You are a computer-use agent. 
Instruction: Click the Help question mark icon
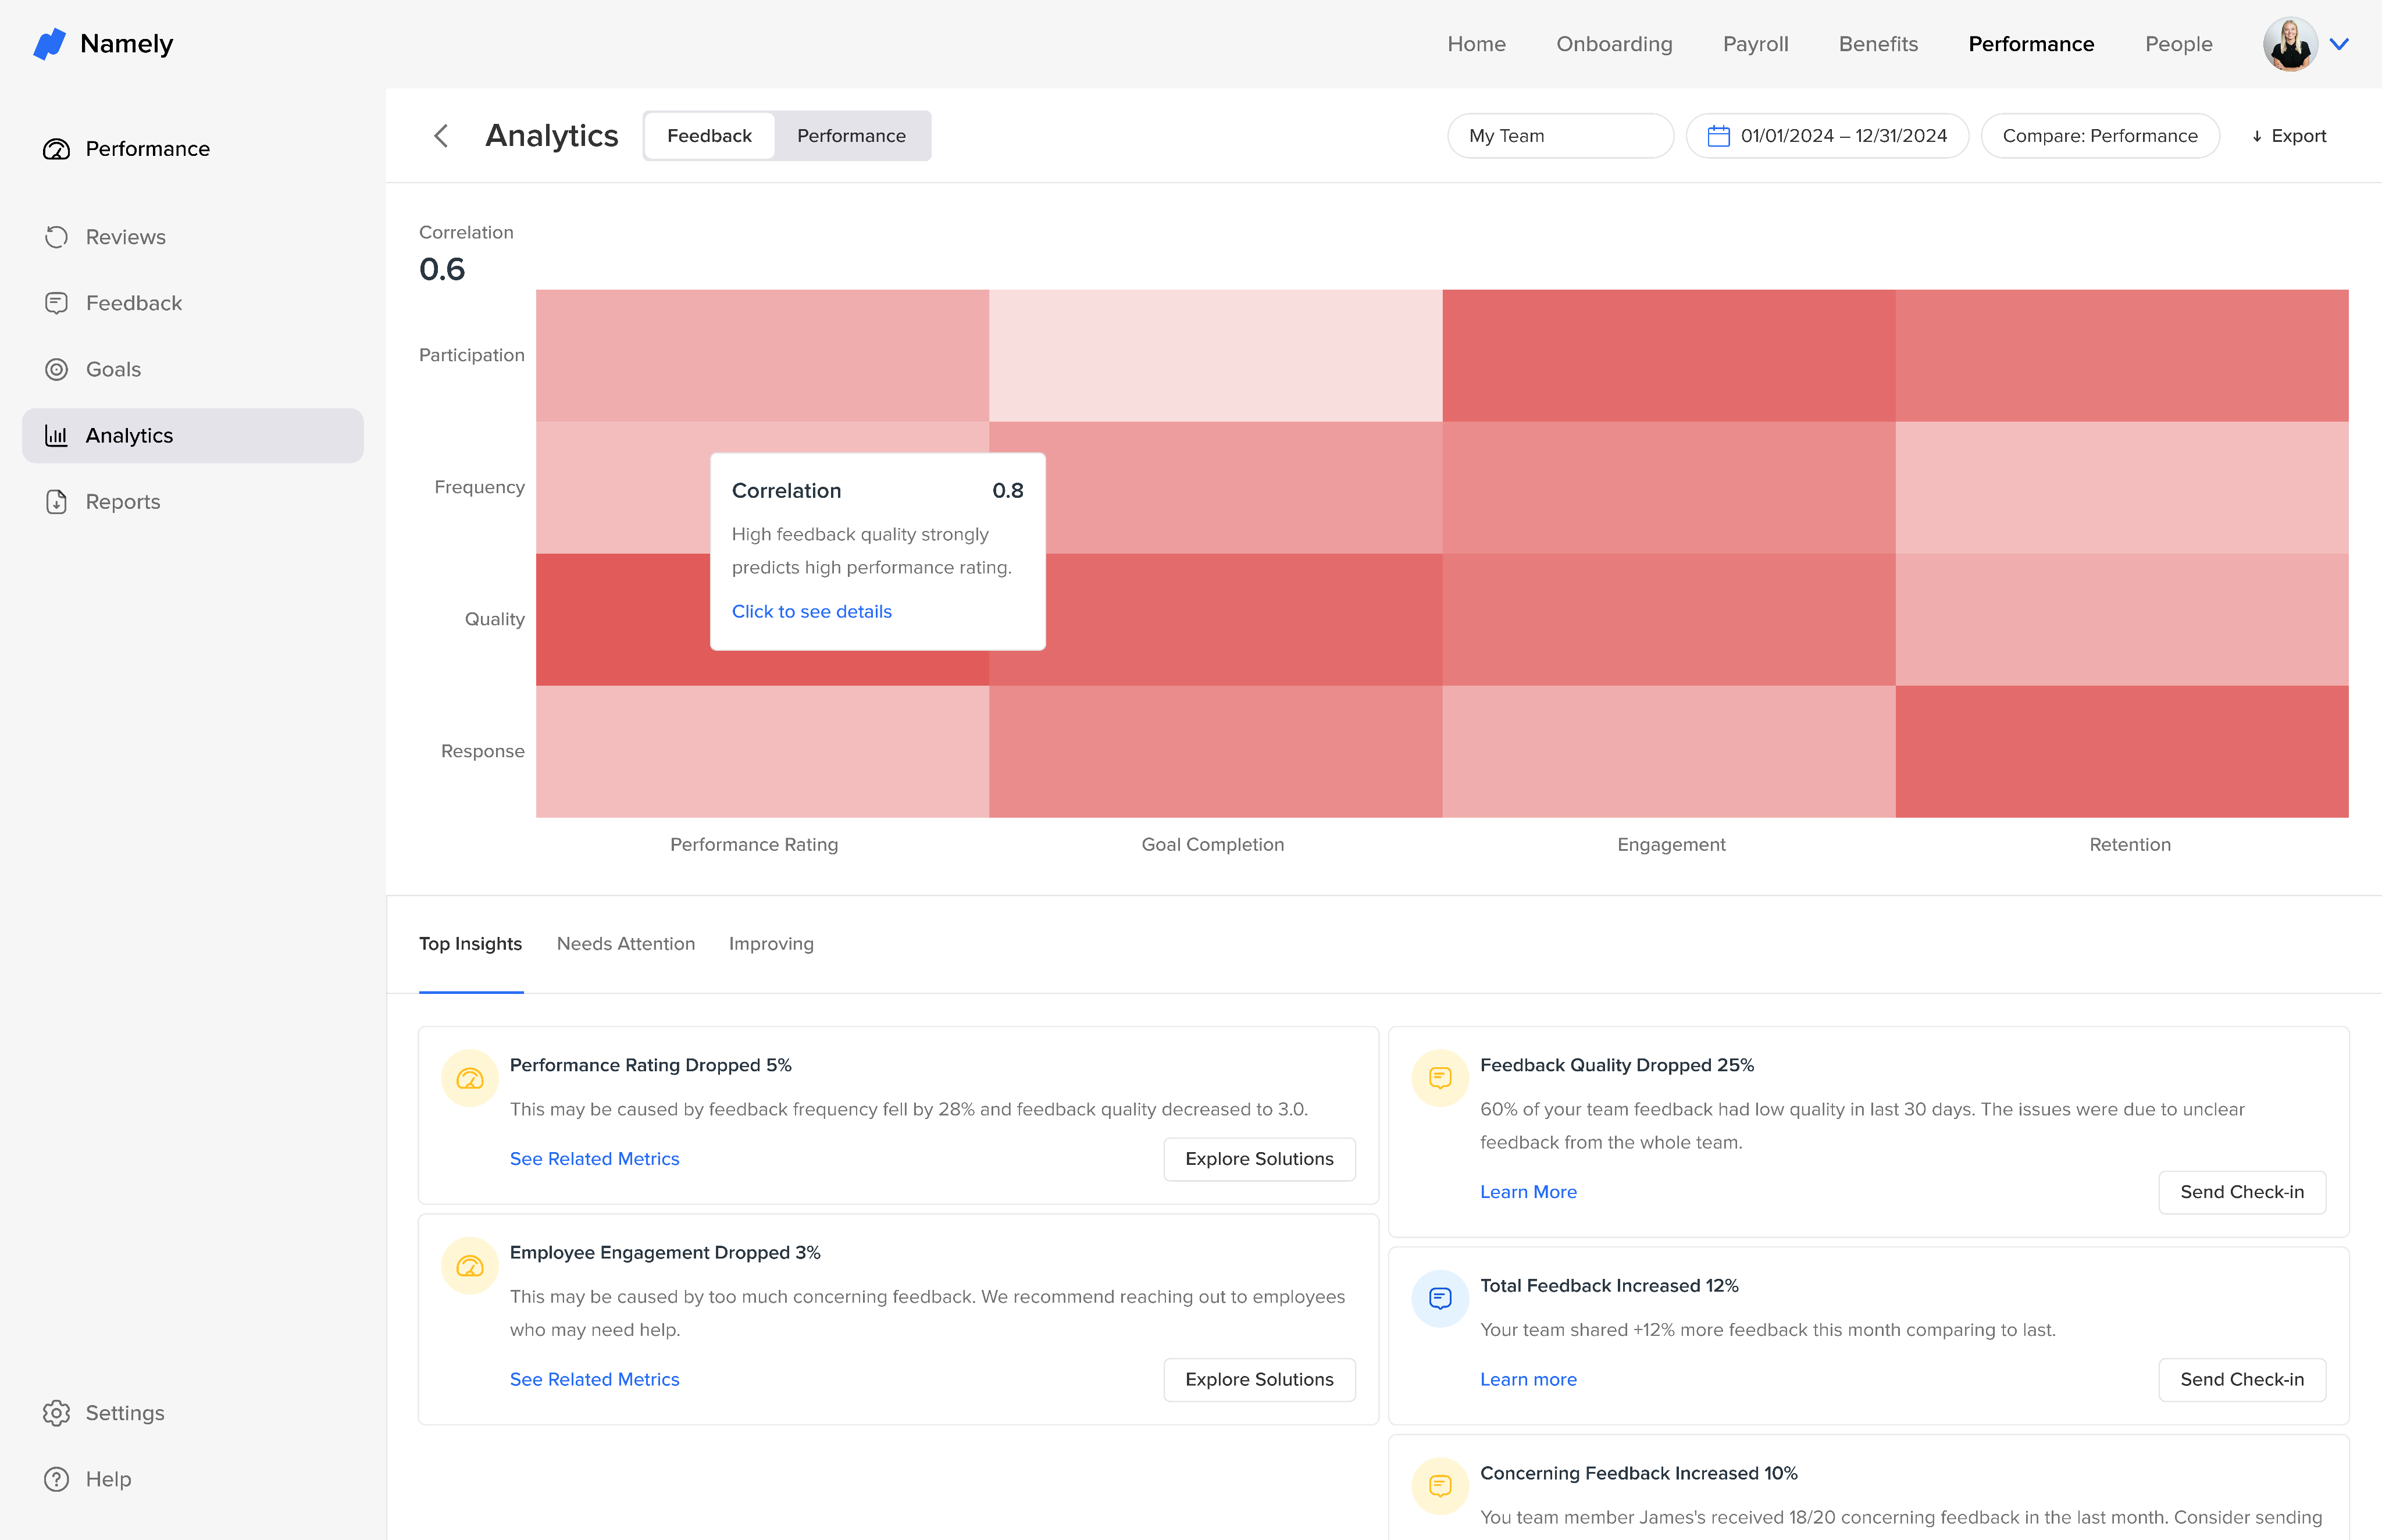tap(56, 1478)
